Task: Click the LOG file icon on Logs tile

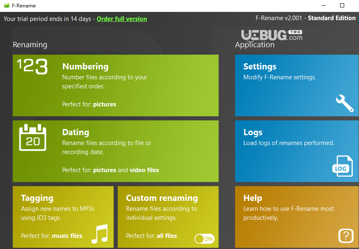Action: tap(343, 166)
